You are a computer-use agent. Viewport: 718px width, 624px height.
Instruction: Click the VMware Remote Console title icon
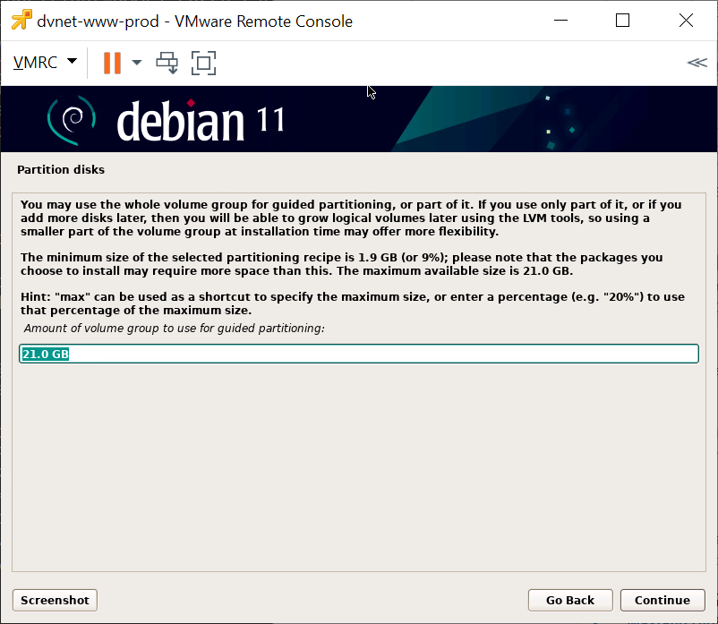coord(20,21)
